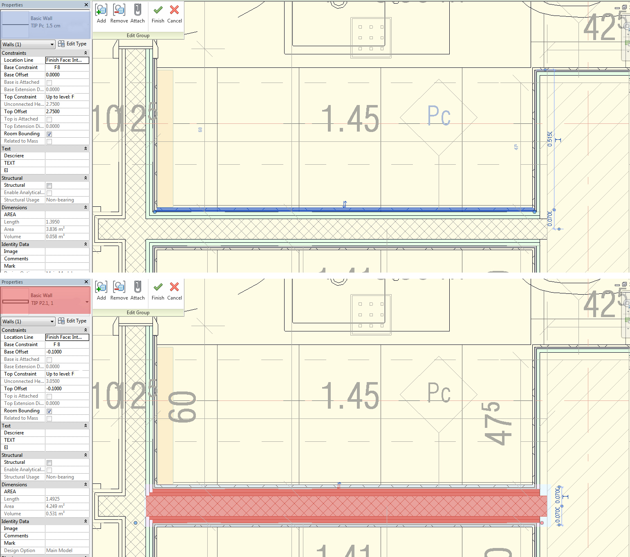Select the red highlighted wall in the lower drawing
Viewport: 630px width, 557px height.
[x=347, y=506]
